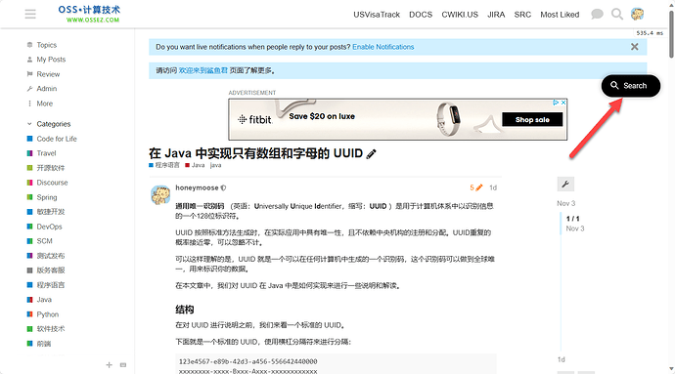Viewport: 675px width, 374px height.
Task: Click honeymoose's avatar on the post
Action: 160,194
